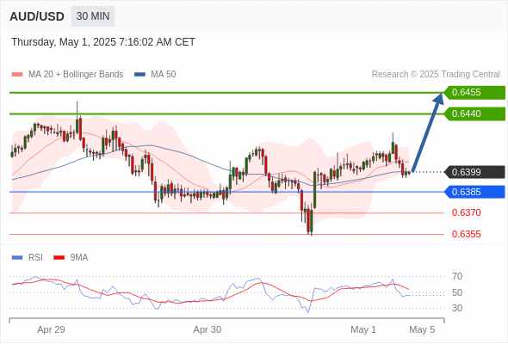The image size is (508, 344).
Task: Click the MA 50 blue legend swatch
Action: pos(139,75)
